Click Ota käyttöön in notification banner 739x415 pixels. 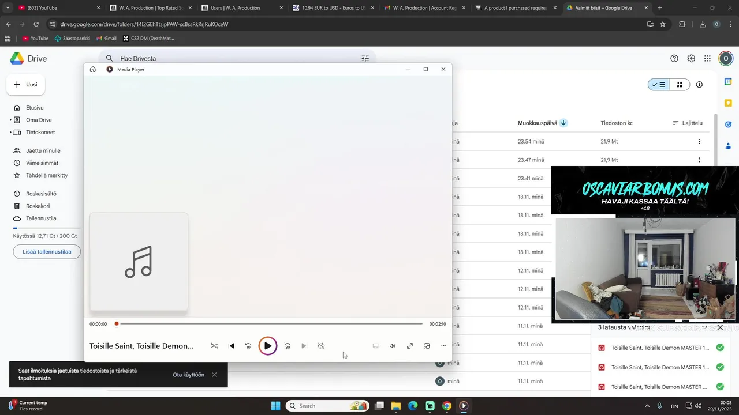[188, 375]
